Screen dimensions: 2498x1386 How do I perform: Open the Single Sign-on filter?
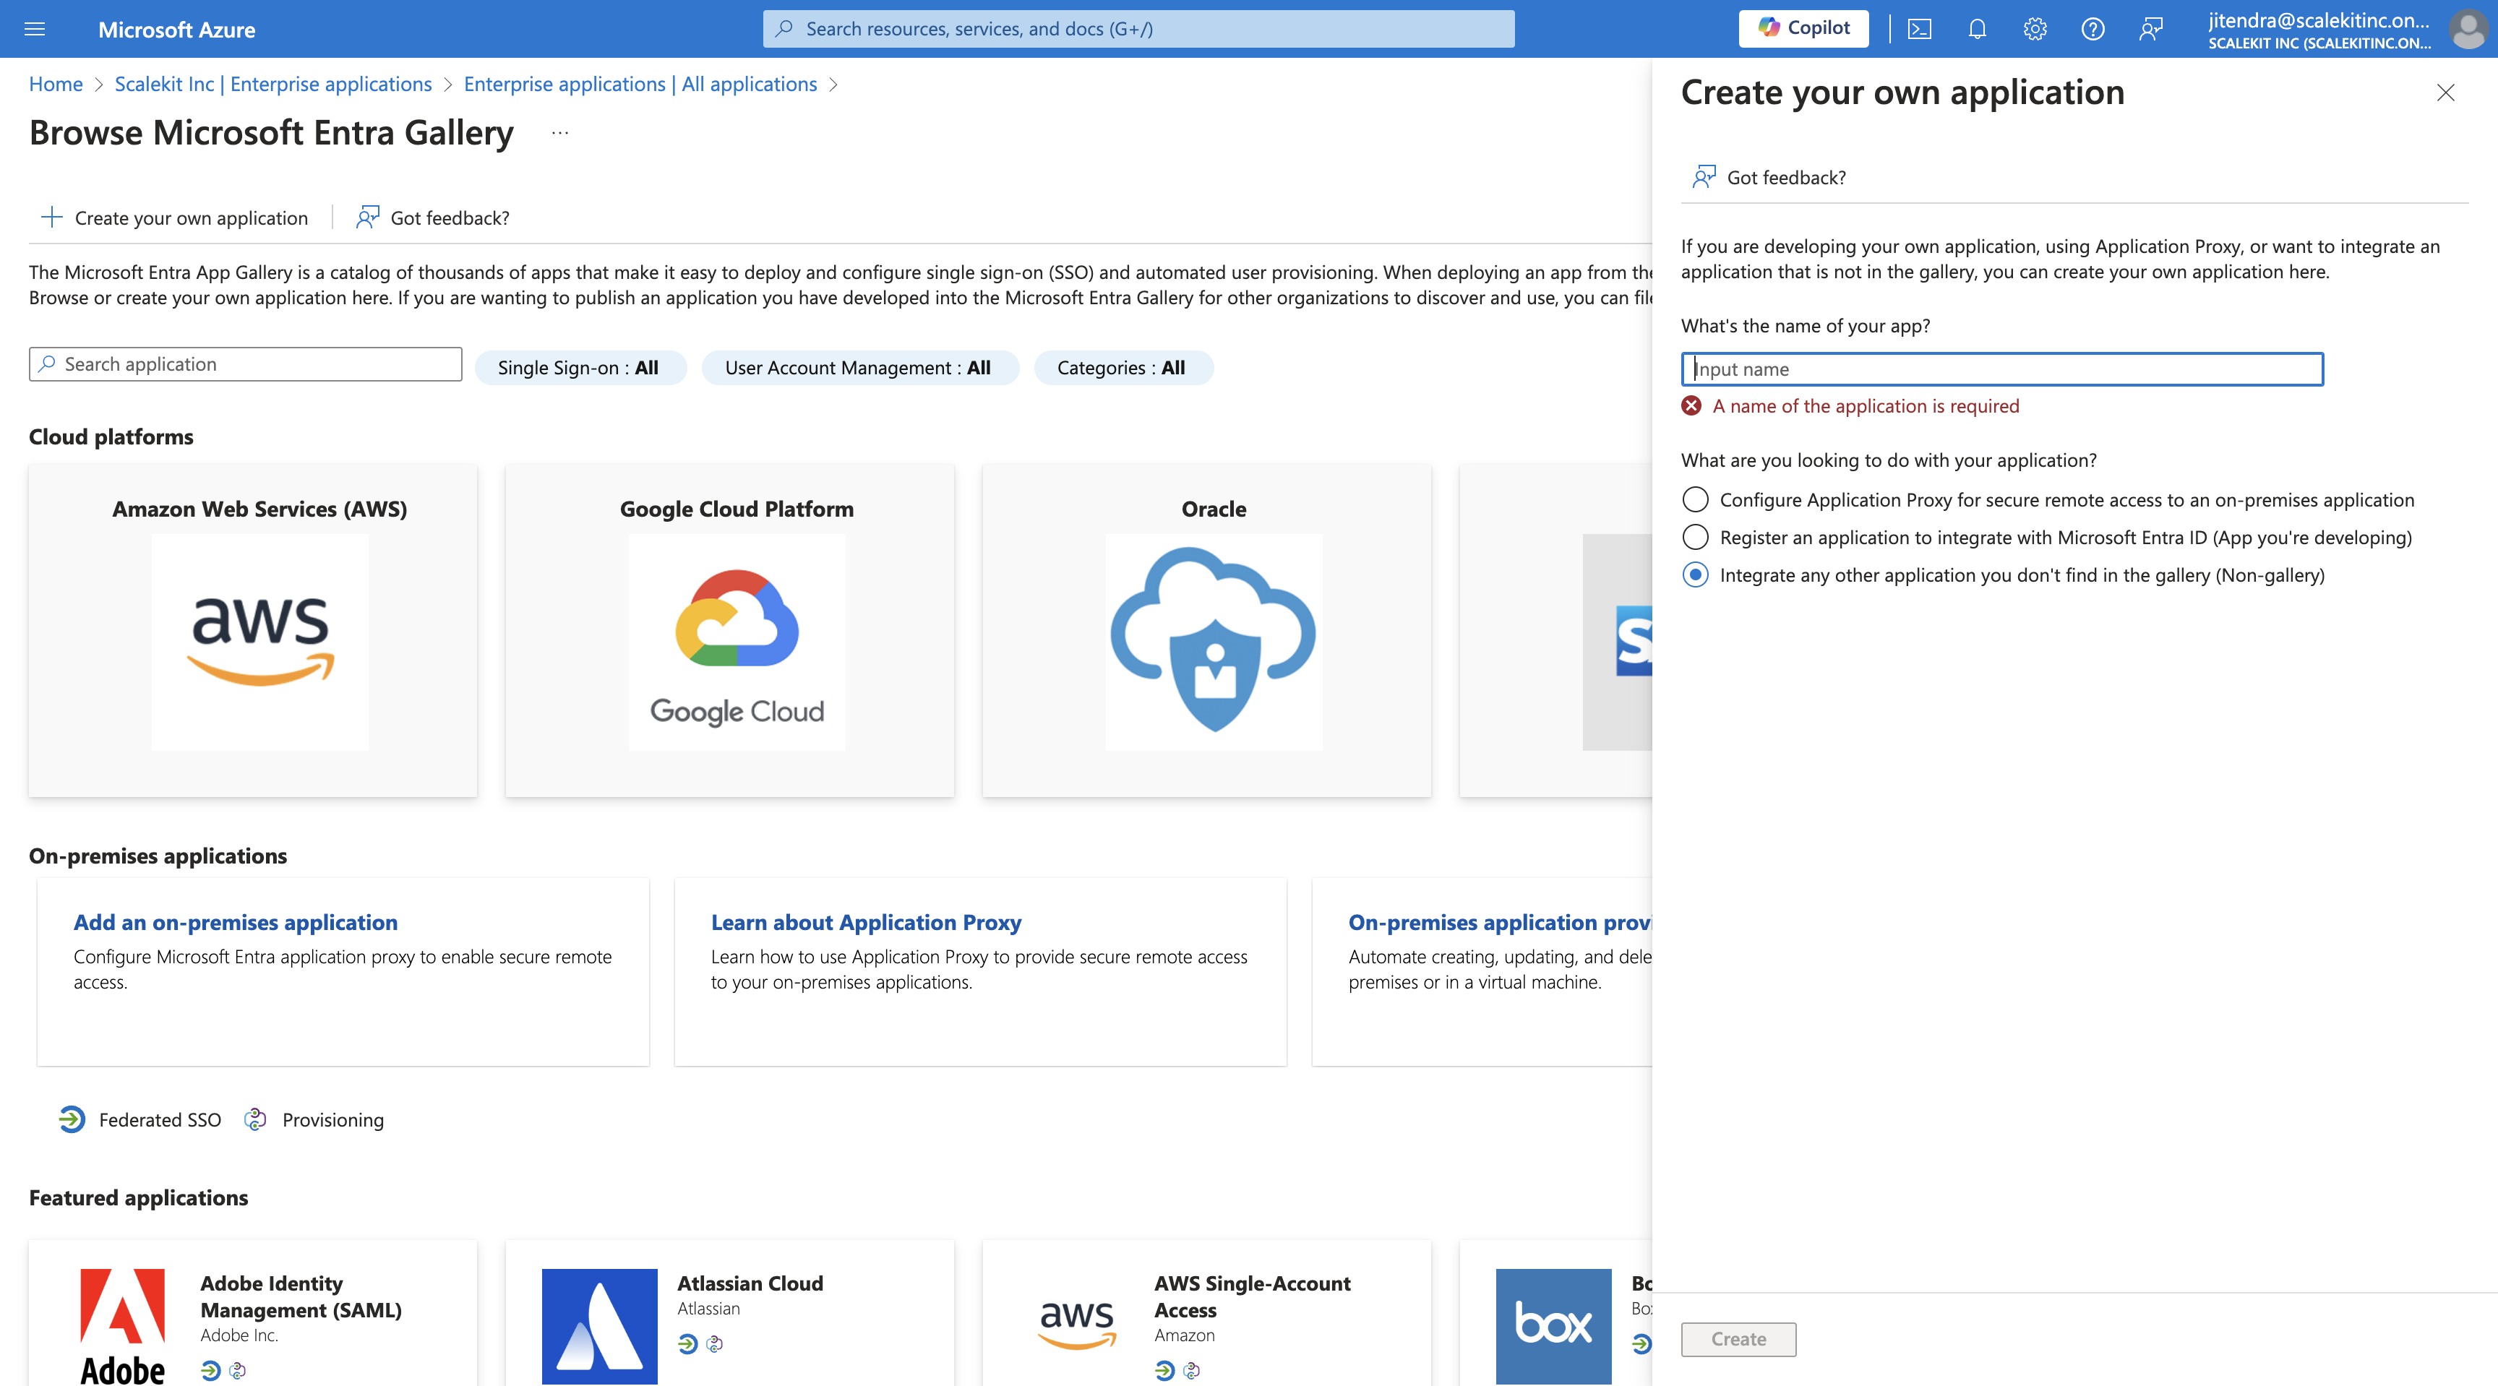(x=580, y=367)
